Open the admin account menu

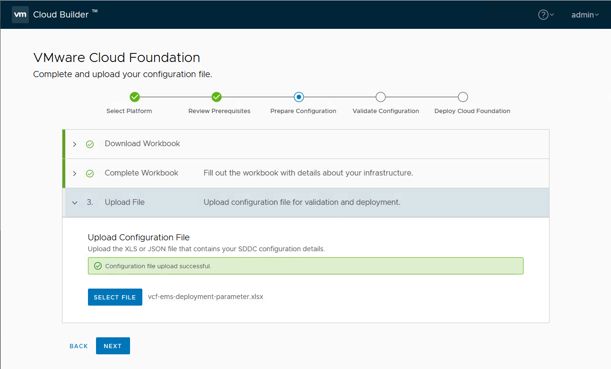[585, 15]
